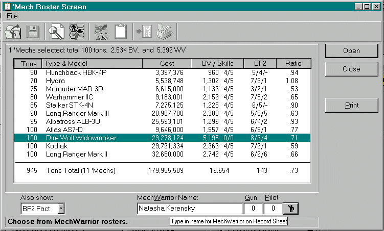Select the Hunchback HBK-4P row
The height and width of the screenshot is (231, 384).
(x=163, y=72)
